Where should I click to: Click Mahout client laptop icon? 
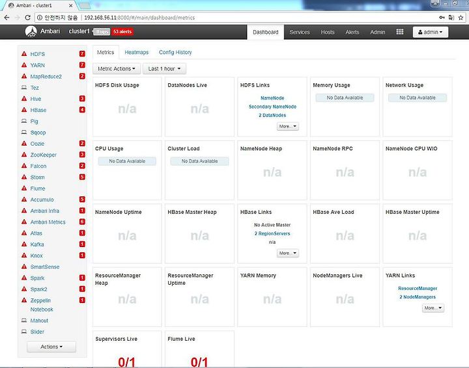click(24, 321)
